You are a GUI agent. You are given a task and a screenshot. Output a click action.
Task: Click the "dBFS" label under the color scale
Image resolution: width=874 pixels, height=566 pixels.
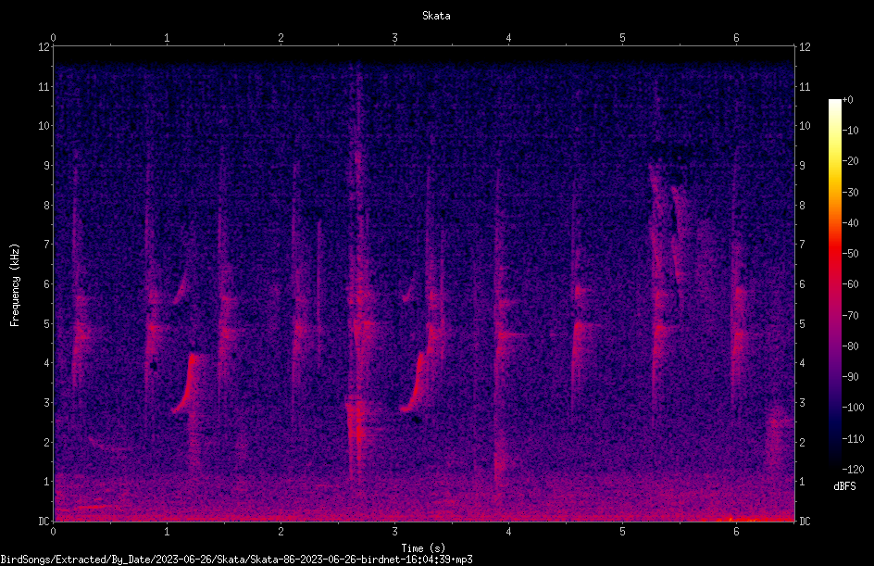tap(844, 486)
